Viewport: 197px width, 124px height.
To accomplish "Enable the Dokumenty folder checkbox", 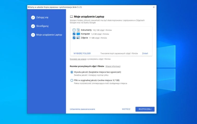I will click(x=74, y=30).
